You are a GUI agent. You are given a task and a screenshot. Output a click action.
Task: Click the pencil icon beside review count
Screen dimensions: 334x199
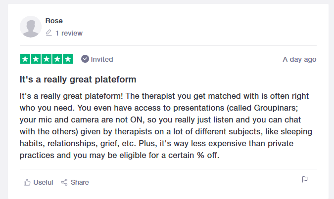pos(48,33)
